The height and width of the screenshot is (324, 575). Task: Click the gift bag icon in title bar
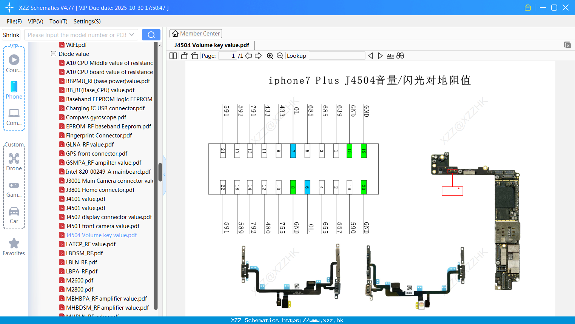coord(528,8)
